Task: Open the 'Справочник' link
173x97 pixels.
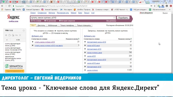Action: click(x=42, y=13)
